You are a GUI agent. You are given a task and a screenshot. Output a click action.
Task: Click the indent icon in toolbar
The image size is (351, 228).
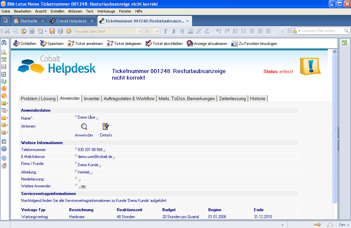click(x=218, y=31)
